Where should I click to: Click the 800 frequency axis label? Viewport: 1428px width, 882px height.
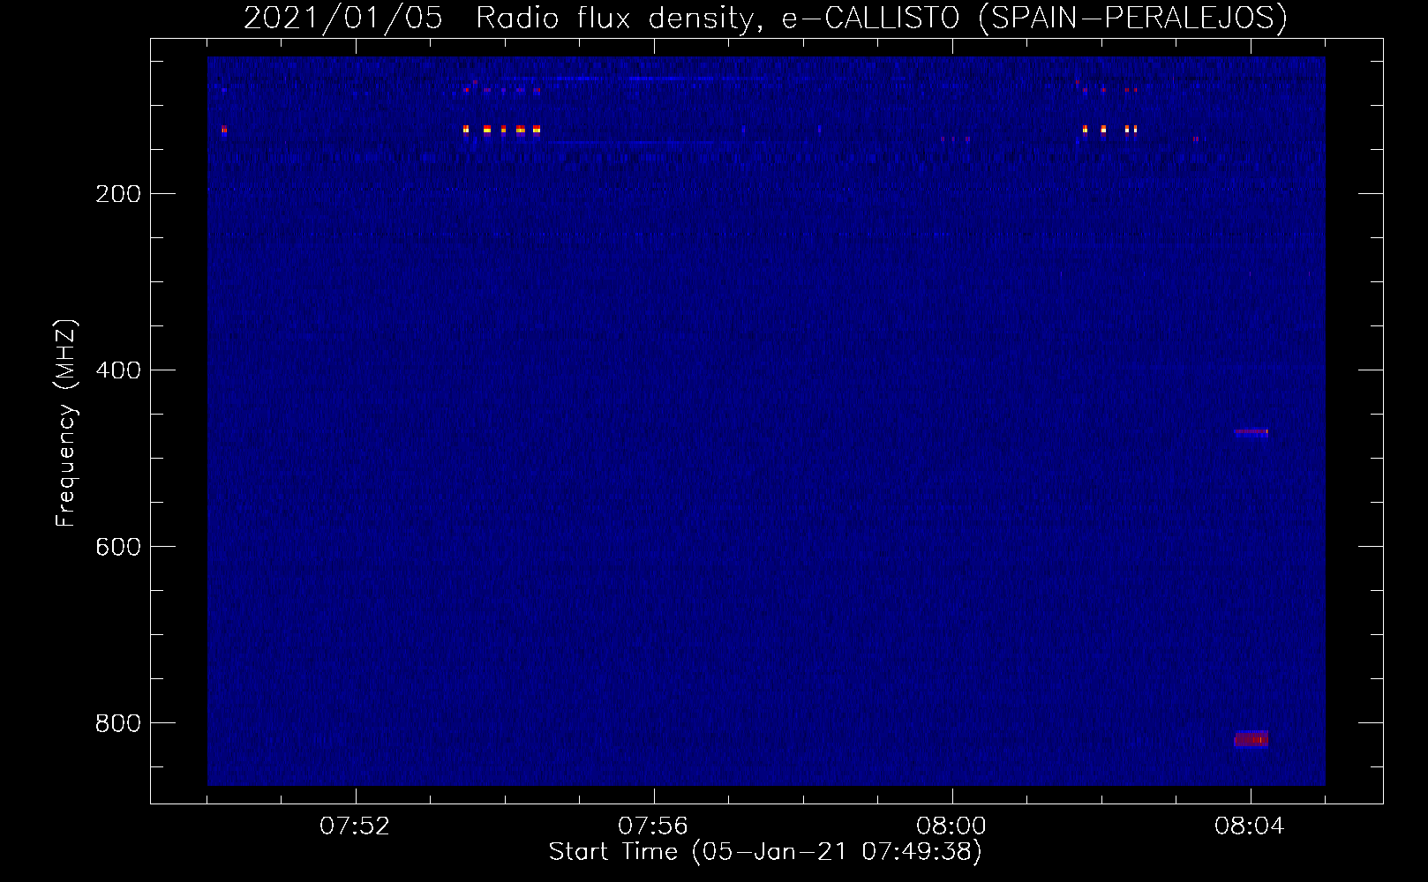(118, 723)
